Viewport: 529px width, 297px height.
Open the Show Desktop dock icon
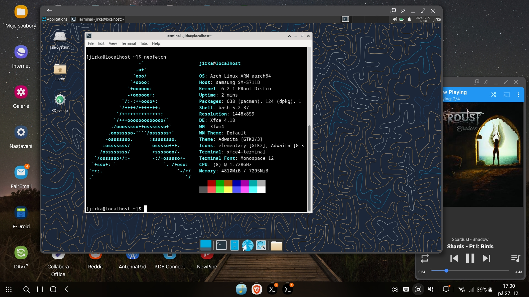[x=206, y=245]
